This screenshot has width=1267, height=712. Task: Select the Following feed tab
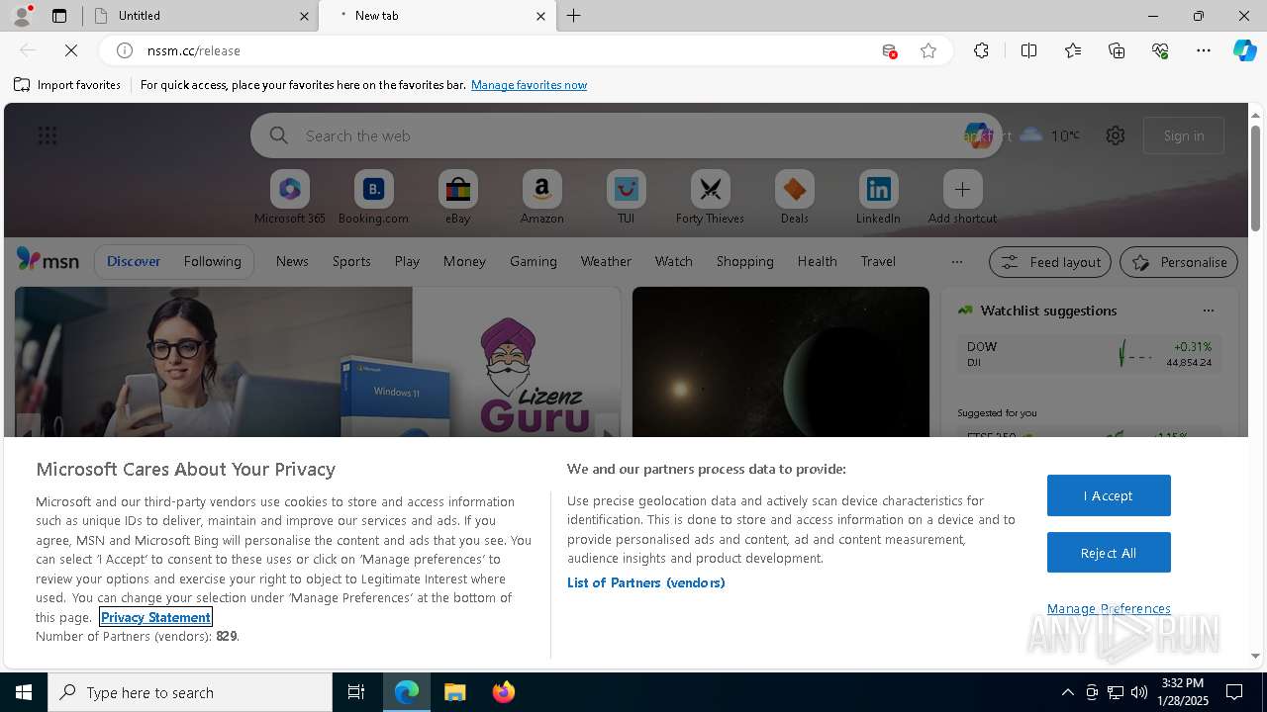point(212,261)
